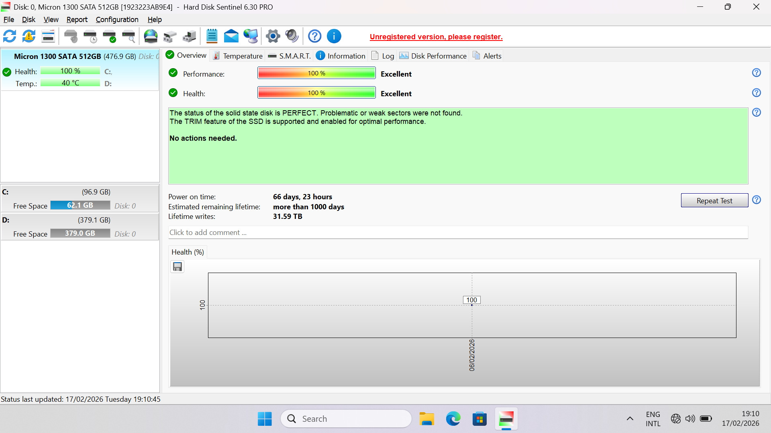Click the Unregistered version, please register link
This screenshot has height=433, width=771.
click(x=436, y=37)
